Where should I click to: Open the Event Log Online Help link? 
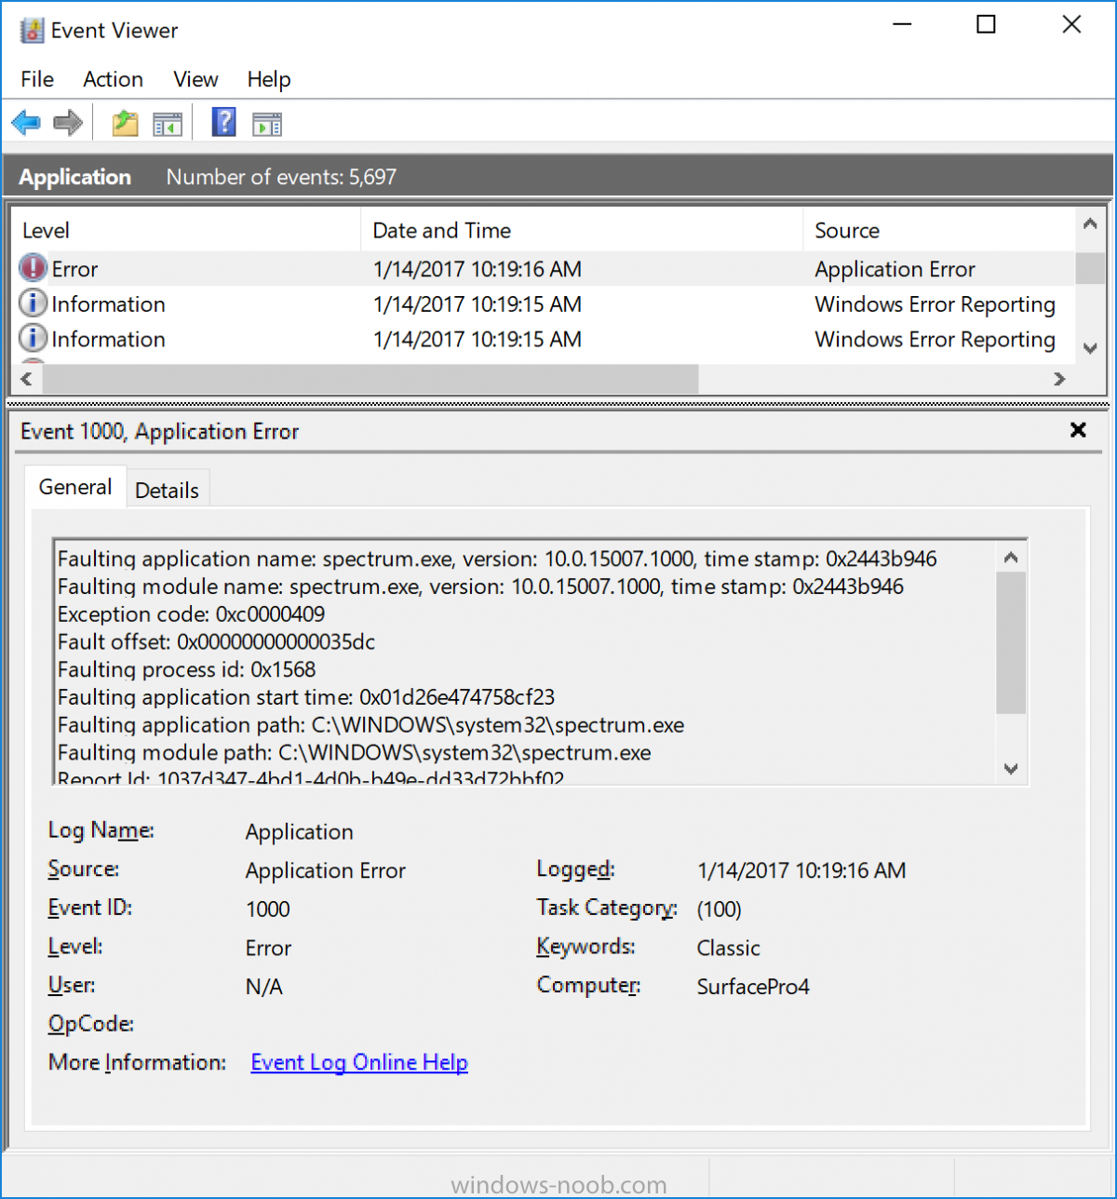[x=359, y=1062]
